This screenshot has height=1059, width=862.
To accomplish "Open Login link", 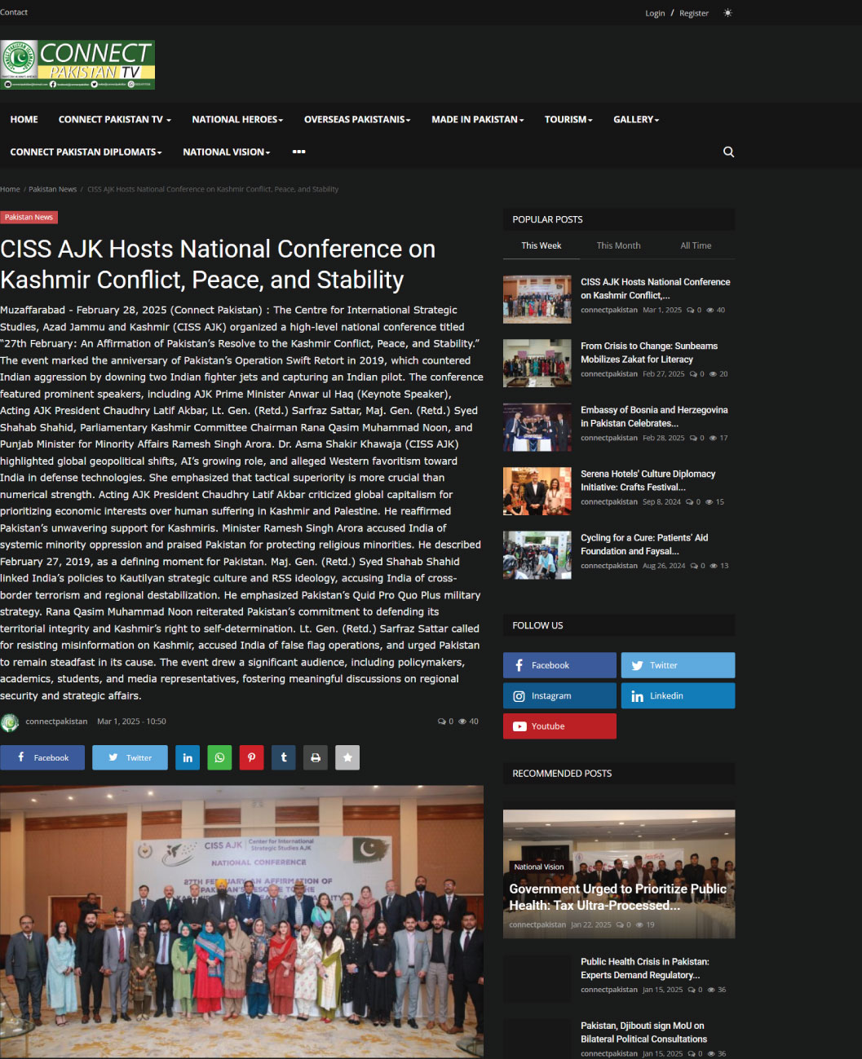I will 655,13.
